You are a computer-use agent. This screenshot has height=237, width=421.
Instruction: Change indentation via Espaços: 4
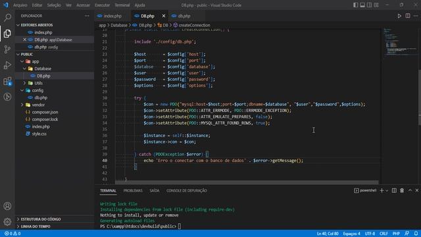351,234
